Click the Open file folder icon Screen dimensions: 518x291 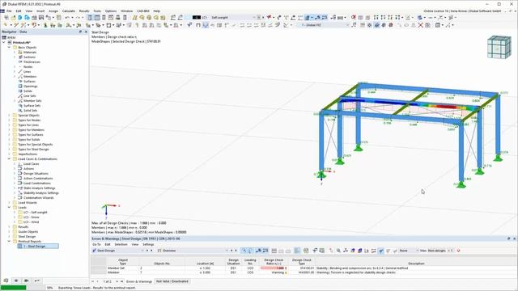pos(13,18)
